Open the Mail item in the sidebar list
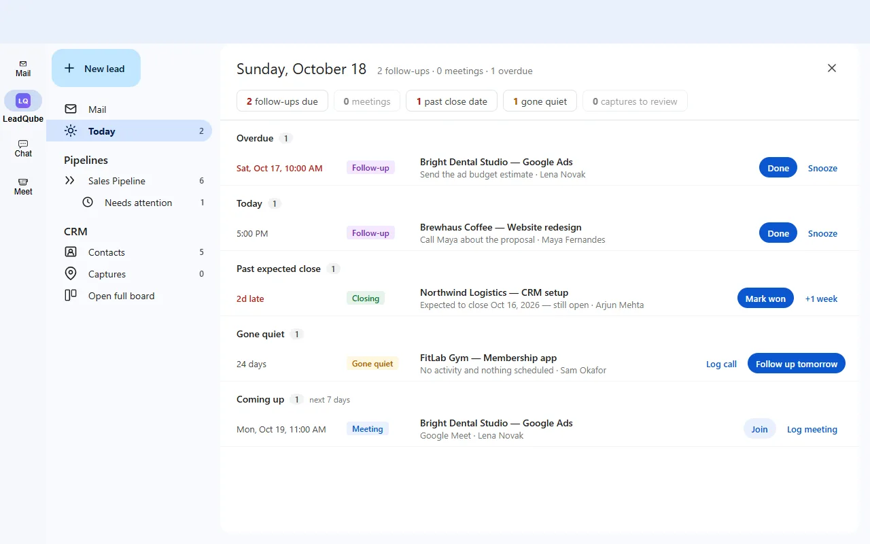Image resolution: width=870 pixels, height=544 pixels. 129,109
